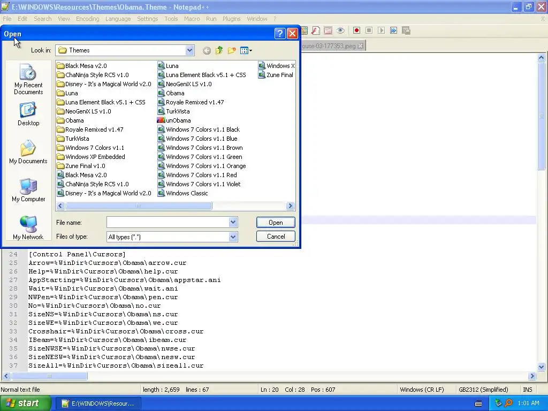The width and height of the screenshot is (548, 411).
Task: Go to Desktop in places bar
Action: (28, 115)
